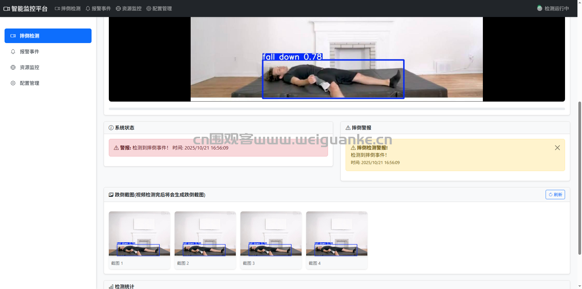Click the green 检测运行中 status indicator dot
Image resolution: width=582 pixels, height=289 pixels.
point(540,8)
